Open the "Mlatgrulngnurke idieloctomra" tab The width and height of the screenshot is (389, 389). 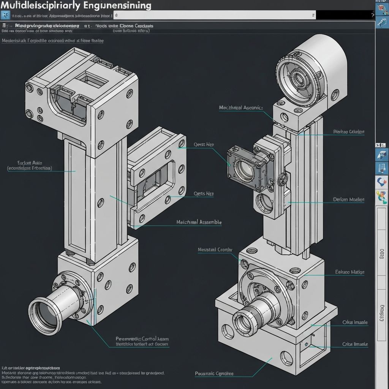[x=47, y=26]
